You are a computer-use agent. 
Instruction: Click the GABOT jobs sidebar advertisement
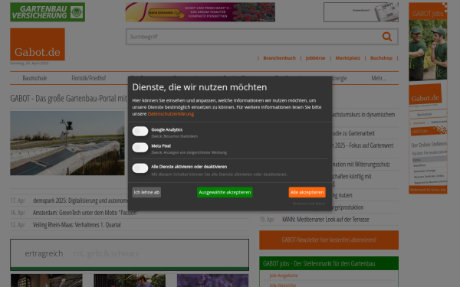click(428, 98)
